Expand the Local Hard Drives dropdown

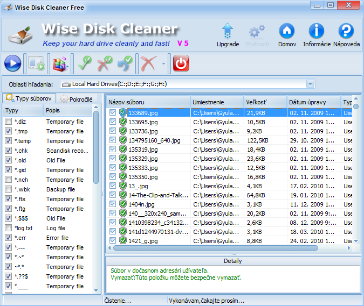tap(310, 84)
